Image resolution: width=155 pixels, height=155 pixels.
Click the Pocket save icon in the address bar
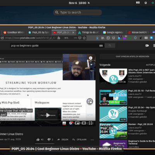click(x=80, y=38)
